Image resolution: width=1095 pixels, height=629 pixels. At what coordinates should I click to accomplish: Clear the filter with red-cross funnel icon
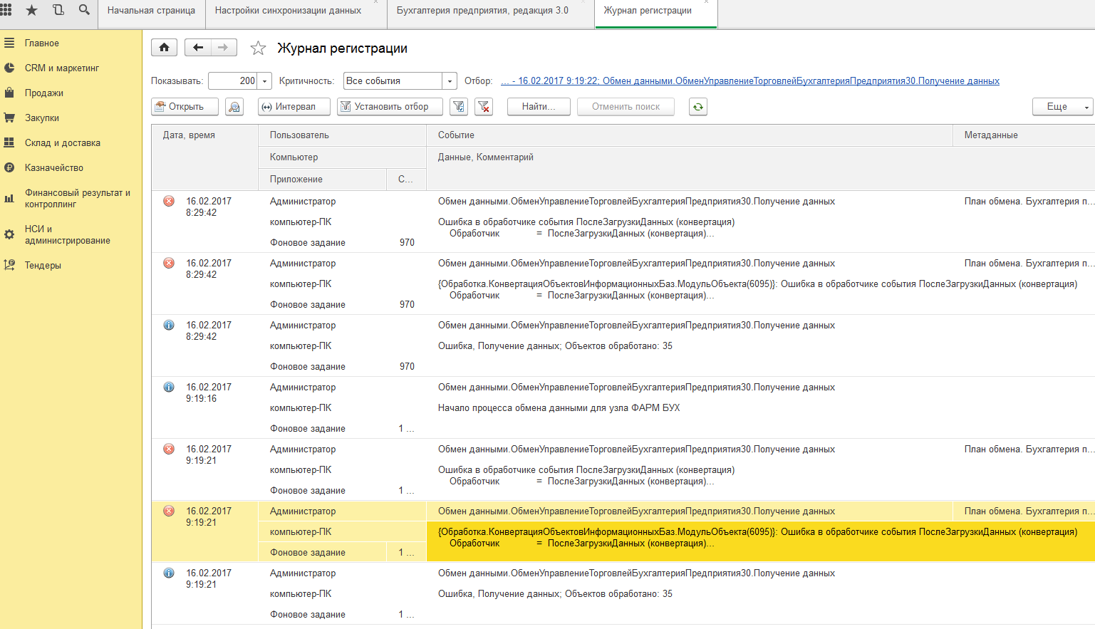tap(484, 107)
